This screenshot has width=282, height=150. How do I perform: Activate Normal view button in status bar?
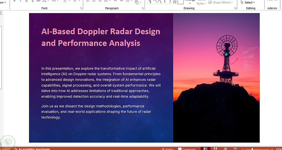[x=206, y=149]
